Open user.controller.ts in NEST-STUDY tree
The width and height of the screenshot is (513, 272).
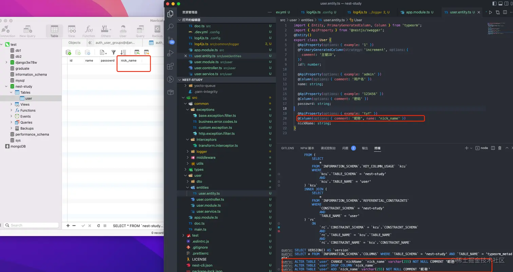coord(210,200)
